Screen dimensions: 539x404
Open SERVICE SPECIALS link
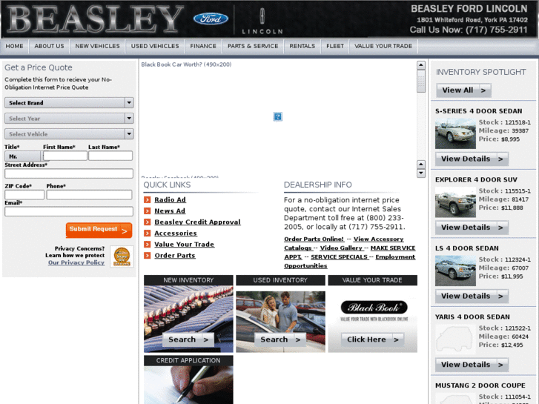340,256
